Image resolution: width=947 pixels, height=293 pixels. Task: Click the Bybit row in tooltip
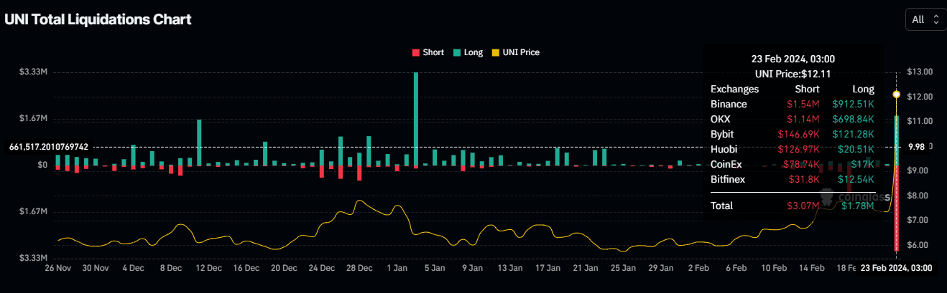click(793, 134)
